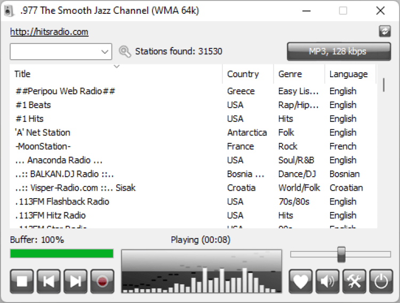This screenshot has width=400, height=303.
Task: Click the France country cell
Action: coord(241,146)
